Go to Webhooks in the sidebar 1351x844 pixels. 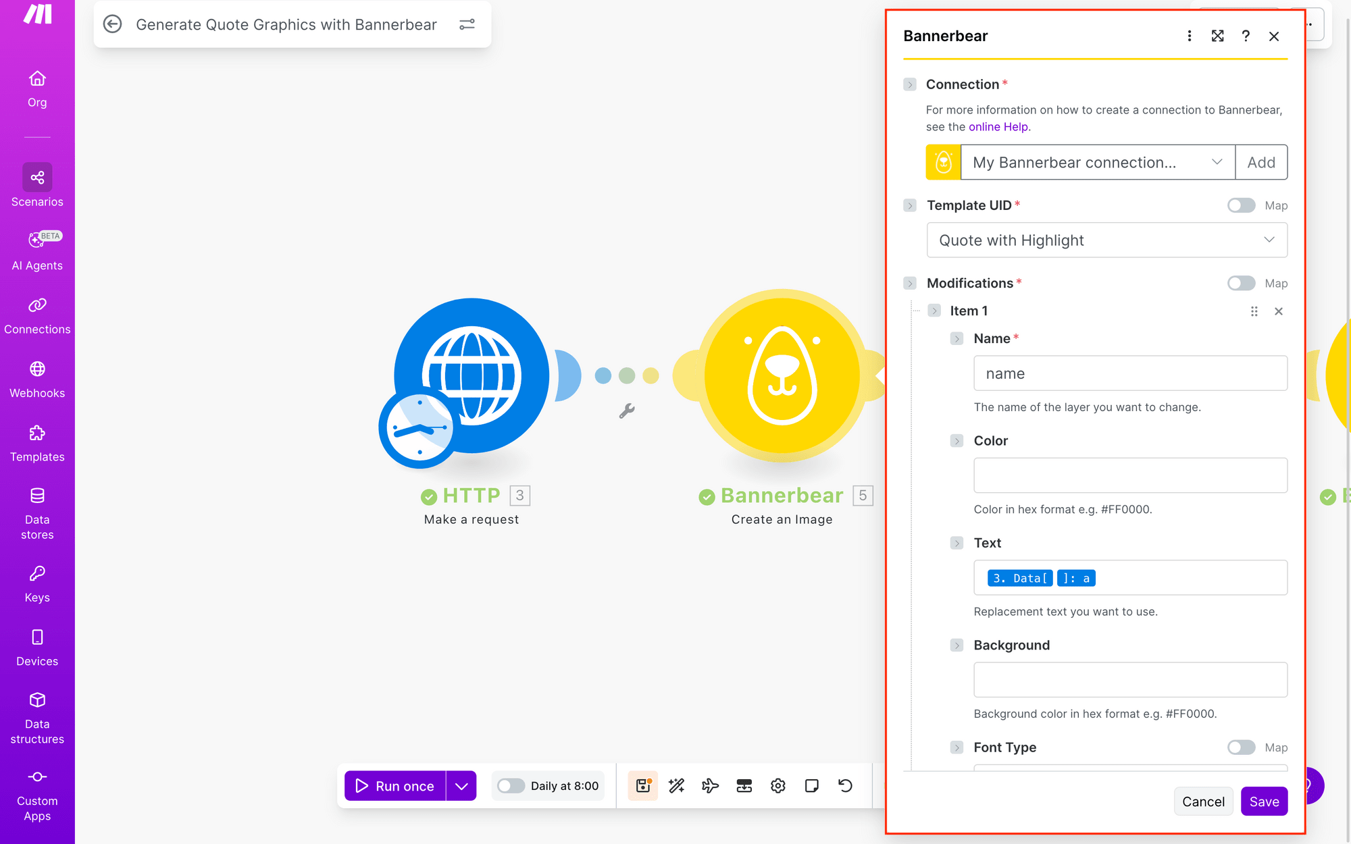click(37, 378)
